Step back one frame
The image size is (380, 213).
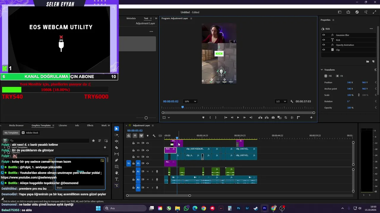tap(232, 117)
